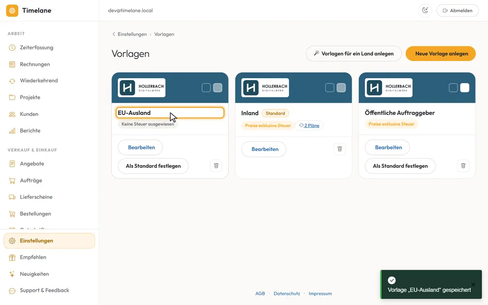Screen dimensions: 488x305
Task: Show Neuigkeiten in the sidebar
Action: pos(49,274)
